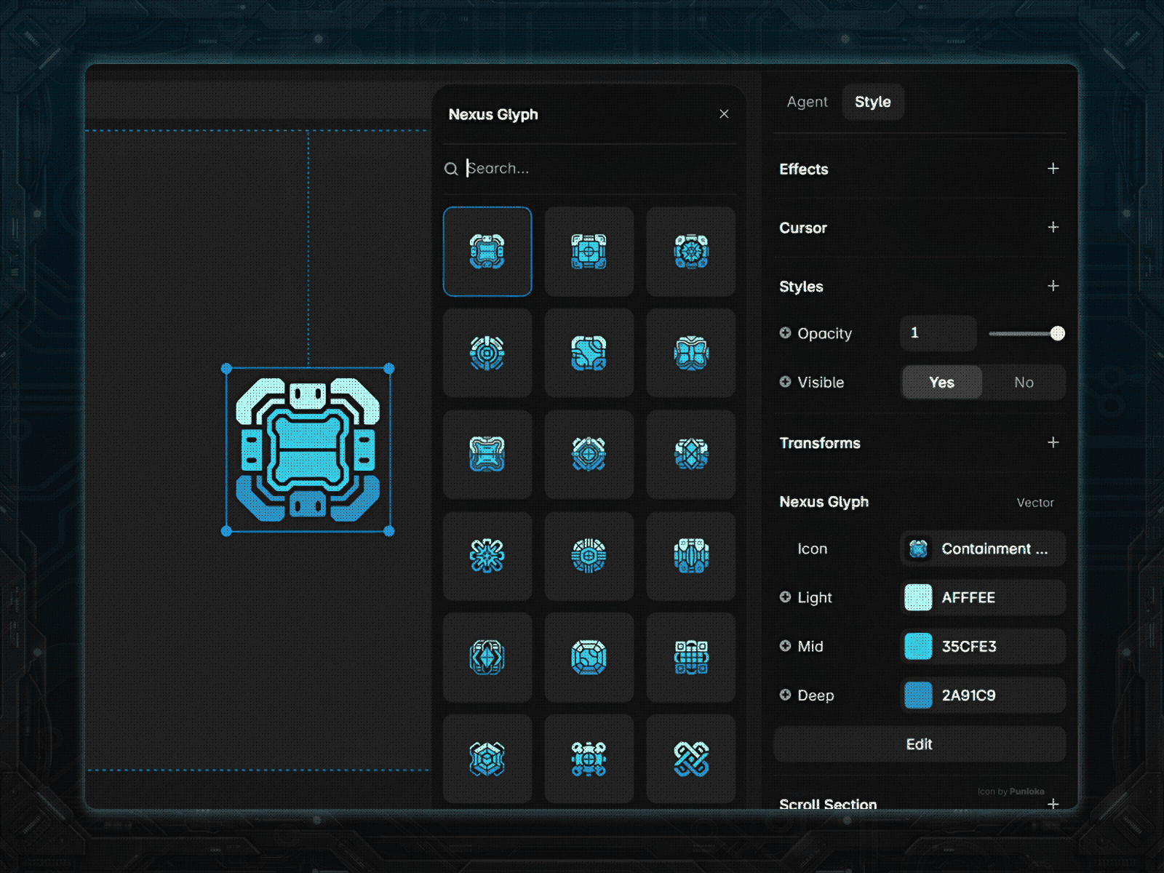Set Visible to No

pyautogui.click(x=1024, y=382)
